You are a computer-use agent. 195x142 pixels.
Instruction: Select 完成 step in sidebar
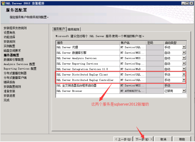(7, 100)
